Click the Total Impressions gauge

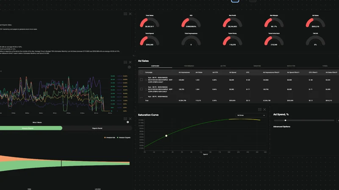pos(191,40)
